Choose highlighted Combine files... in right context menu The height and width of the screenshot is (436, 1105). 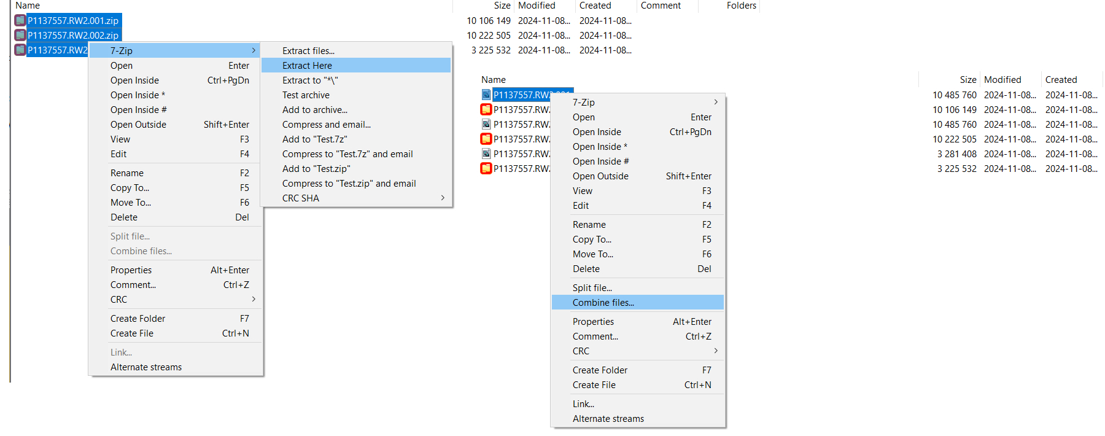point(638,302)
